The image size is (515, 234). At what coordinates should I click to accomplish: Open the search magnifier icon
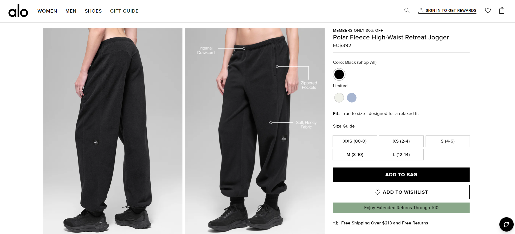click(x=407, y=10)
